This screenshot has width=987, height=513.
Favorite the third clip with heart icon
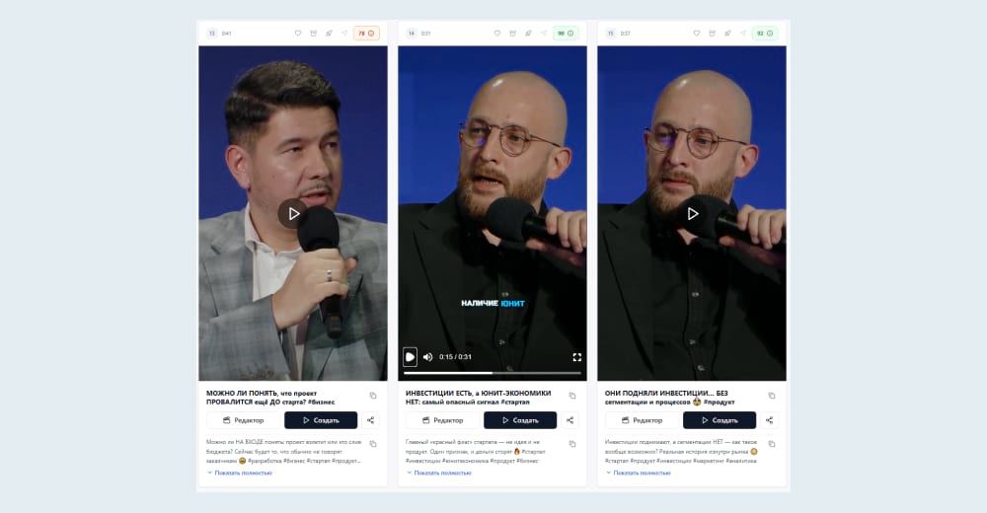coord(696,34)
